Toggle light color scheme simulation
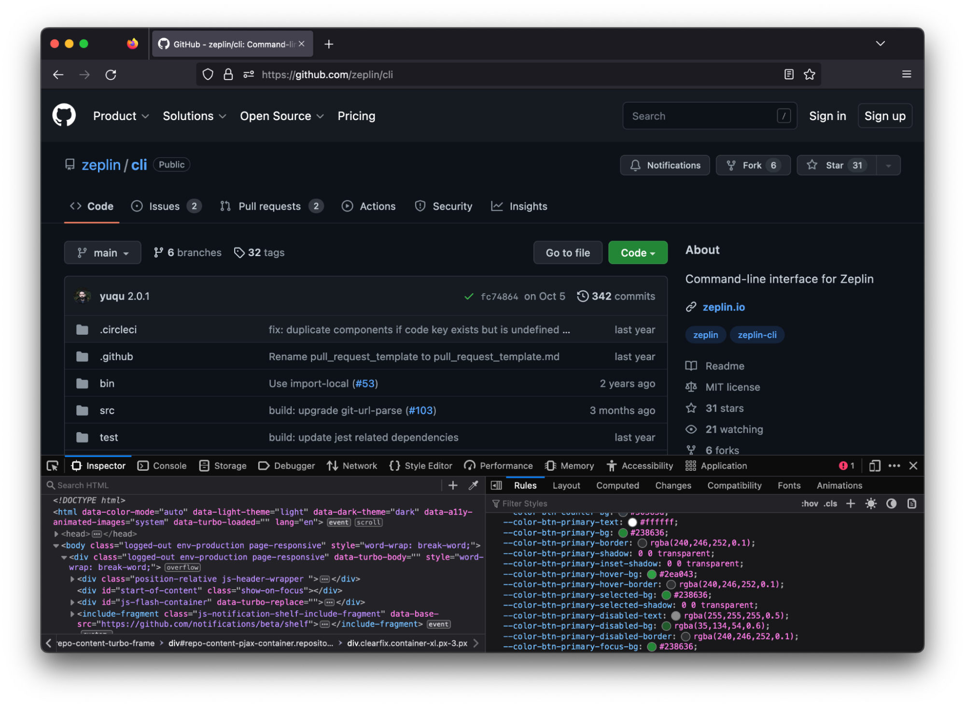The image size is (965, 707). (x=871, y=503)
